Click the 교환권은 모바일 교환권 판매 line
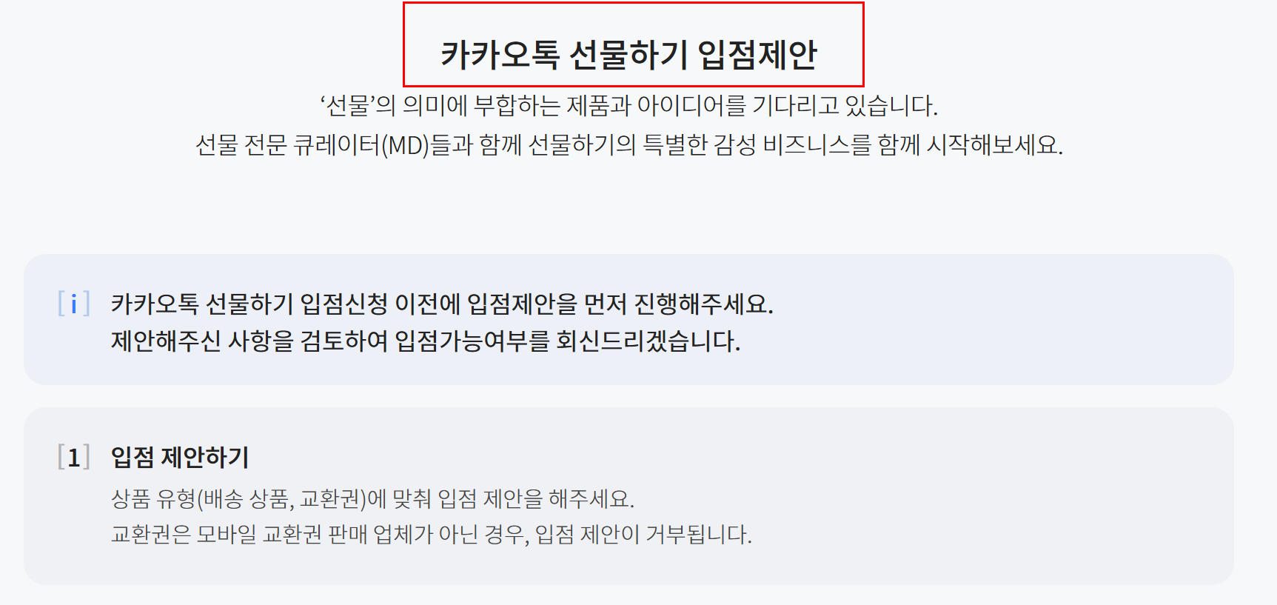 (432, 534)
